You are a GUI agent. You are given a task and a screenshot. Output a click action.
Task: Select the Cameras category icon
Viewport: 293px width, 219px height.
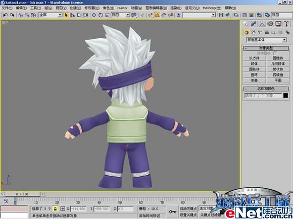(267, 33)
